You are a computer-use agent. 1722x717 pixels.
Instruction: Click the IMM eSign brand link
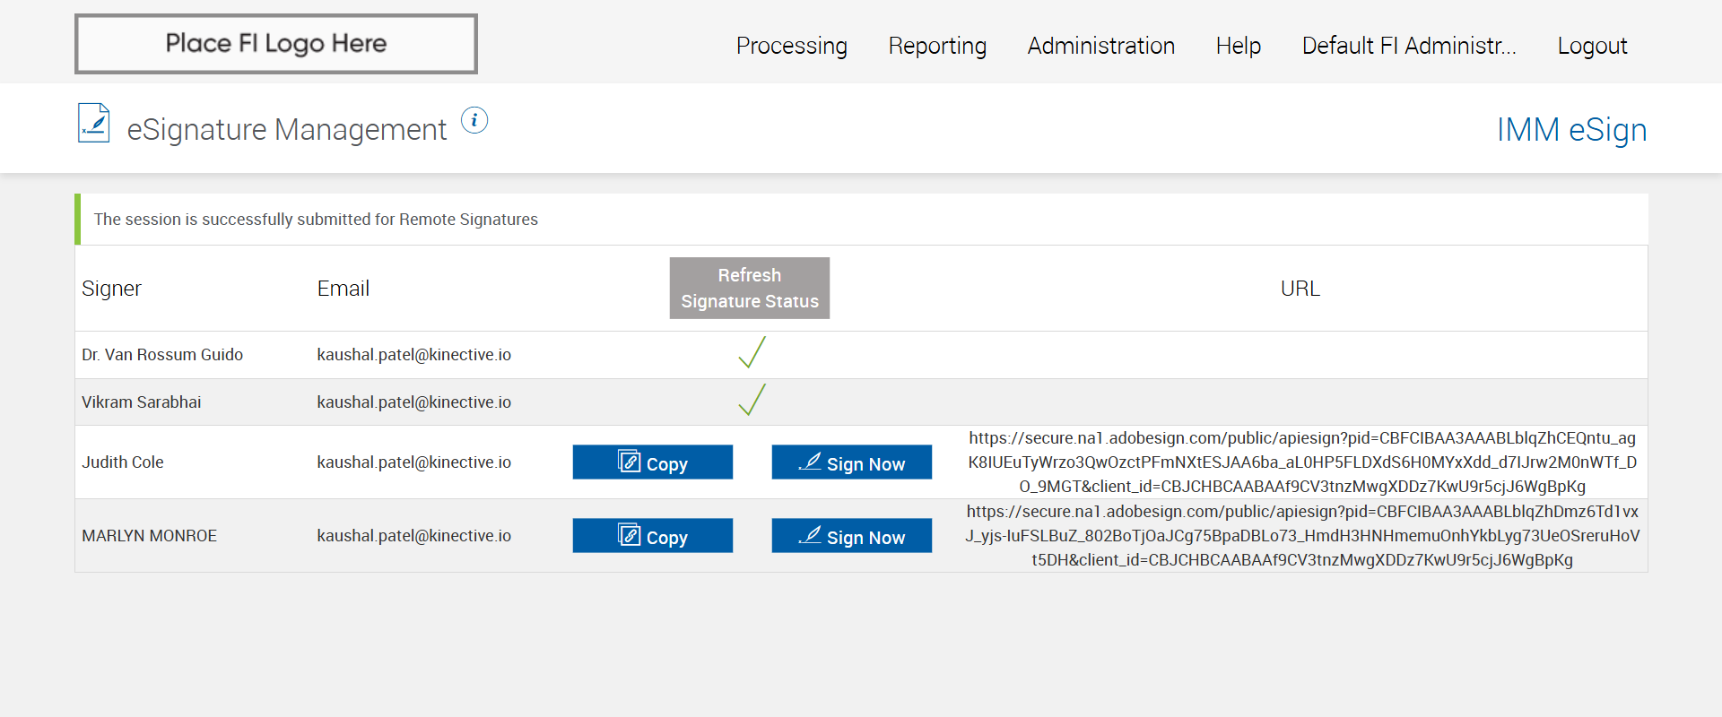[x=1571, y=130]
